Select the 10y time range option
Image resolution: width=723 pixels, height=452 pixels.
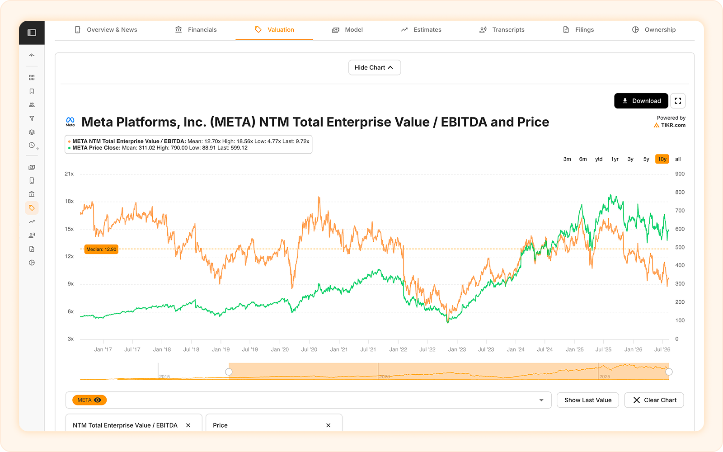pyautogui.click(x=662, y=159)
